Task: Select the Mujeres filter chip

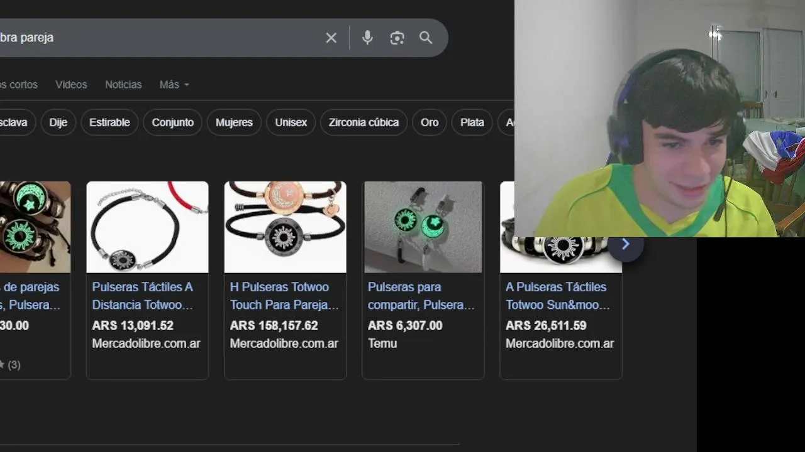Action: pyautogui.click(x=234, y=122)
